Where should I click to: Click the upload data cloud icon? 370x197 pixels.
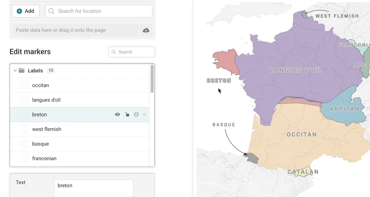(146, 31)
